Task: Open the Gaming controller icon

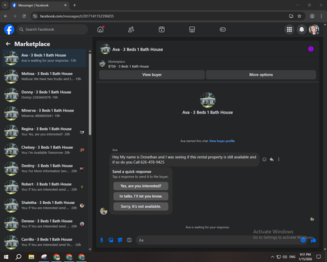Action: [222, 29]
